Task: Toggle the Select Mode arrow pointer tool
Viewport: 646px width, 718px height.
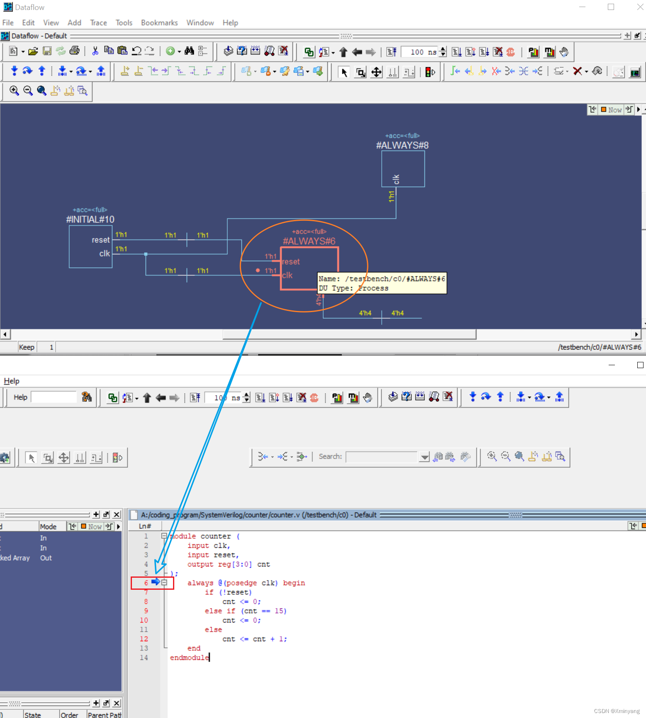Action: 344,72
